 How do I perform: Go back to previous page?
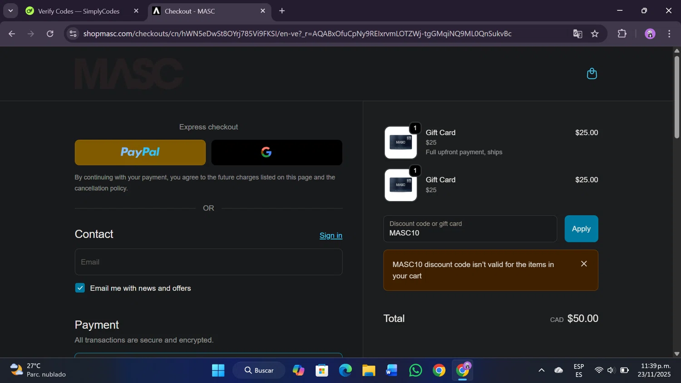[x=12, y=34]
